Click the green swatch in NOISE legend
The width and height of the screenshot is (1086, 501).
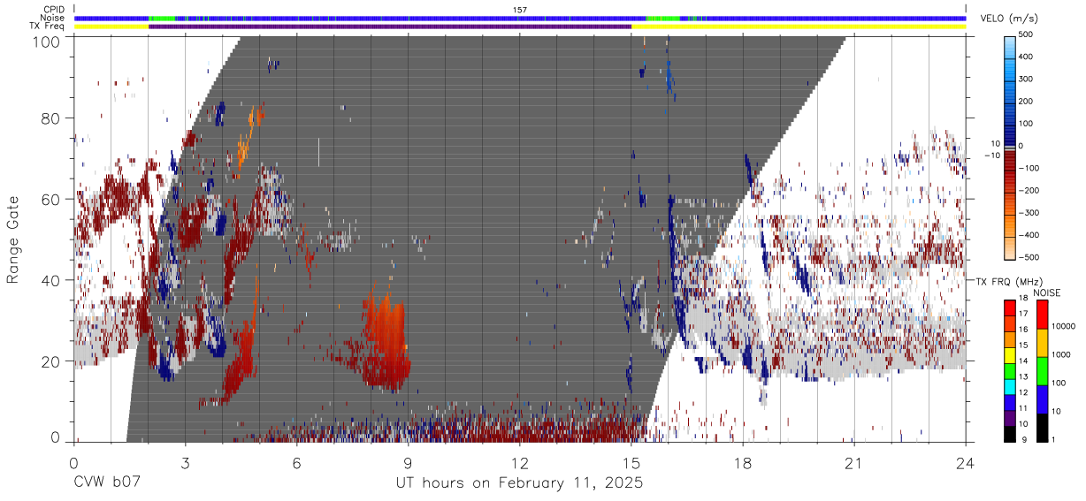(1042, 371)
